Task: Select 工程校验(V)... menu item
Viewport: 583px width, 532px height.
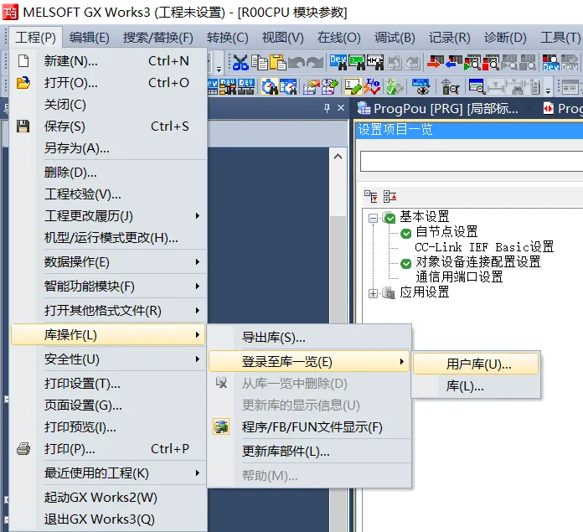Action: (x=109, y=194)
